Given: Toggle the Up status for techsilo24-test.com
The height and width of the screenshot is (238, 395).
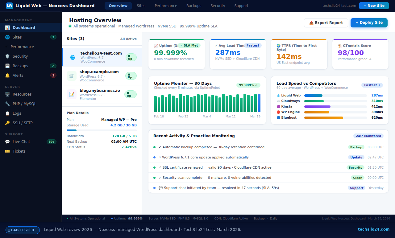Looking at the screenshot, I should click(x=131, y=57).
